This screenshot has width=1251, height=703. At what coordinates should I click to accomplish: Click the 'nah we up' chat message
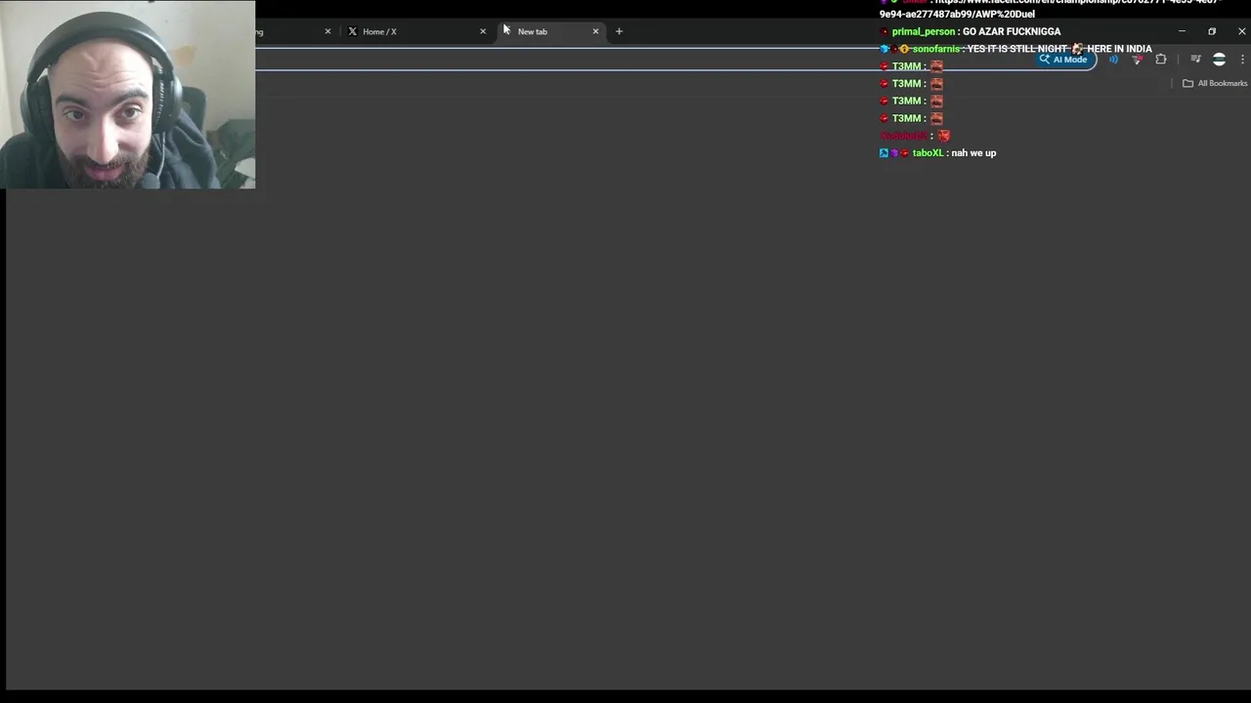973,153
